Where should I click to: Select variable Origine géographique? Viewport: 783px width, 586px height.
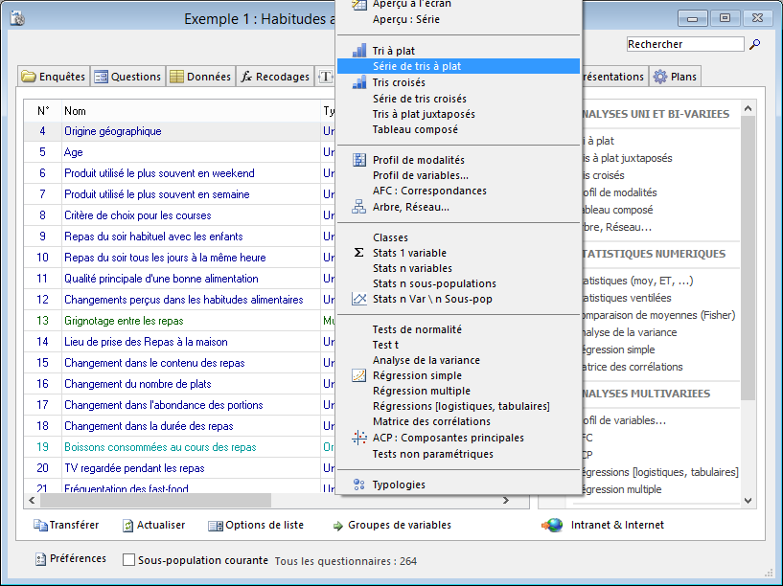113,131
